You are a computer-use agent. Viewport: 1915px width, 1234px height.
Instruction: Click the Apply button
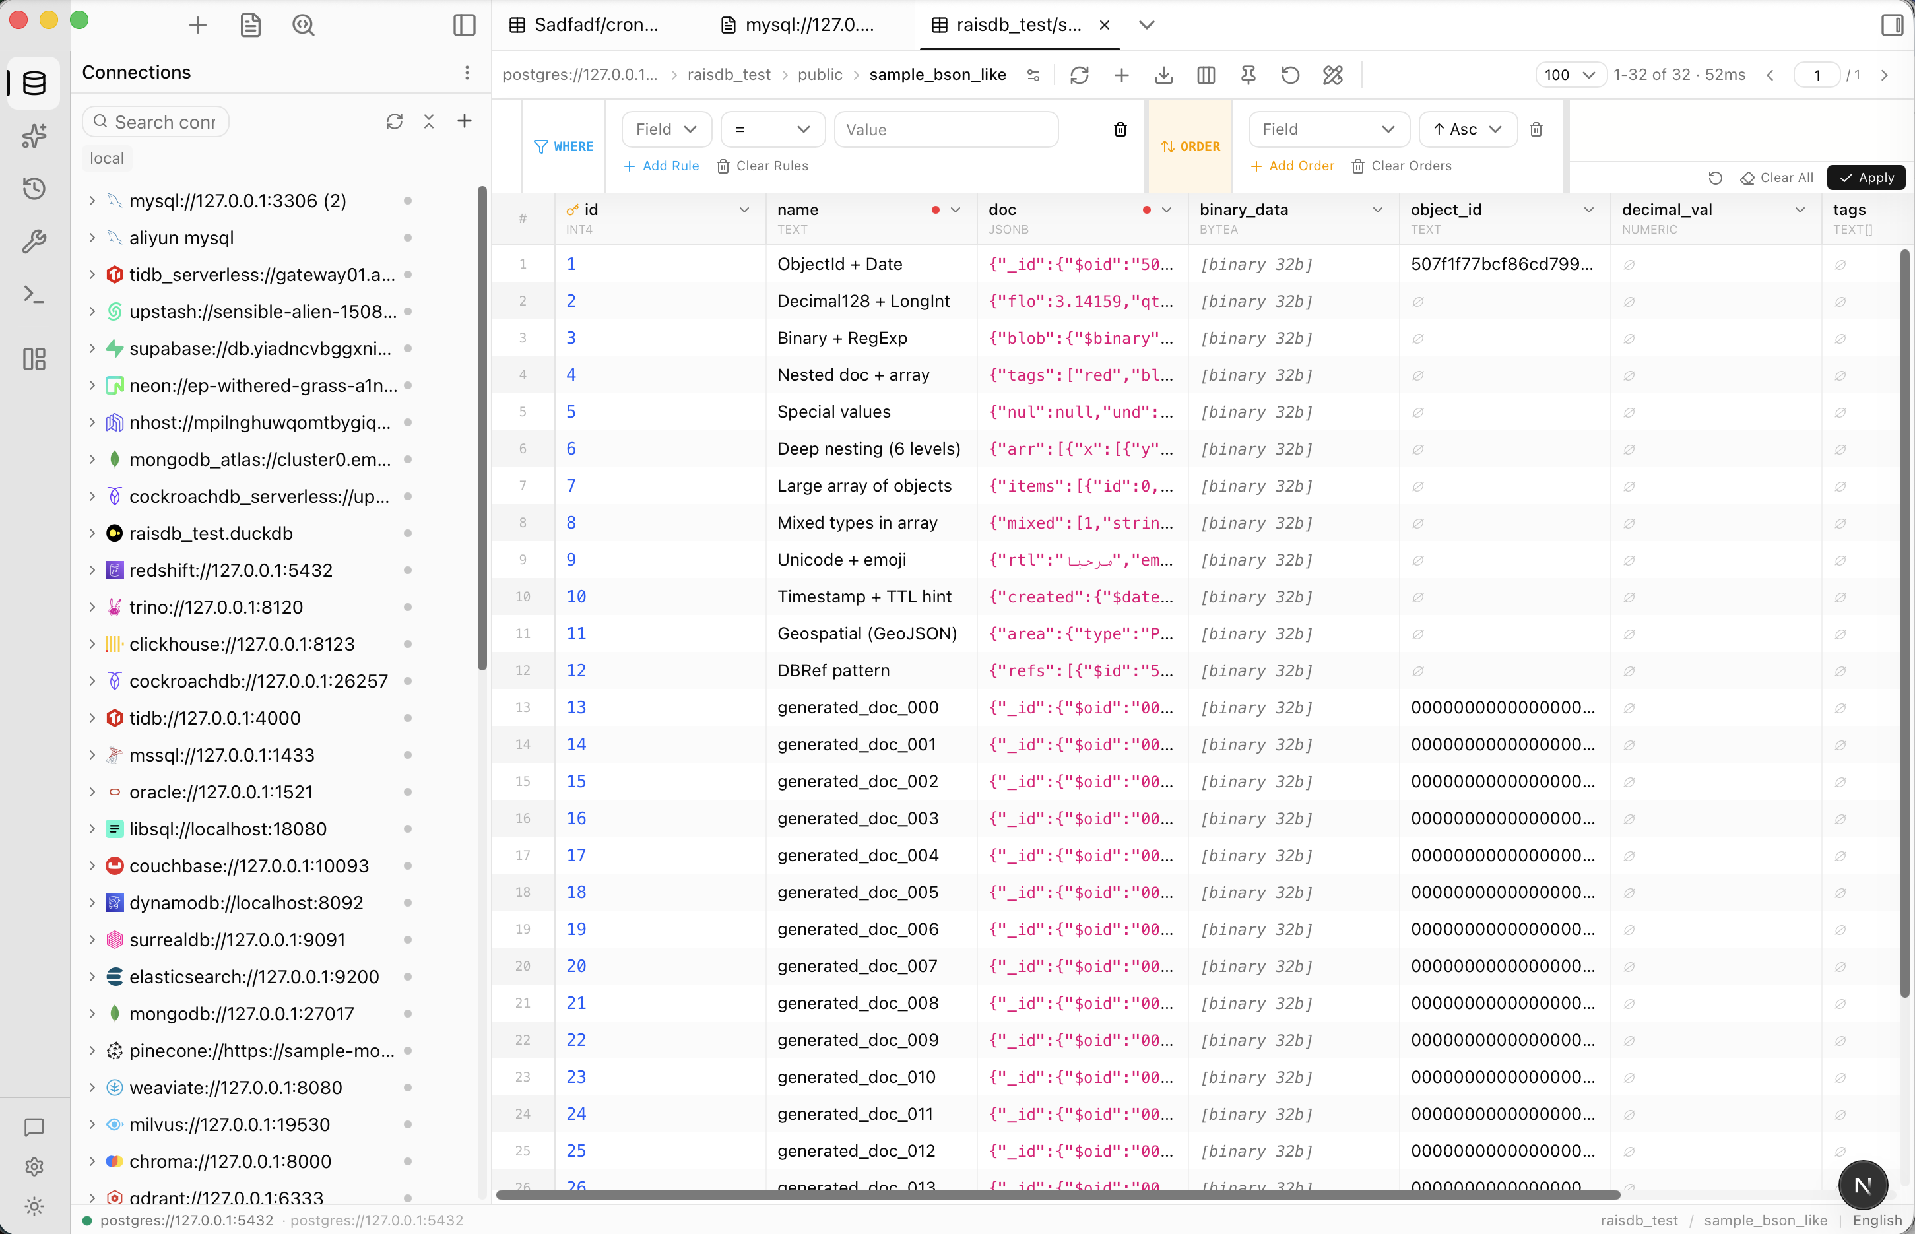[1866, 178]
